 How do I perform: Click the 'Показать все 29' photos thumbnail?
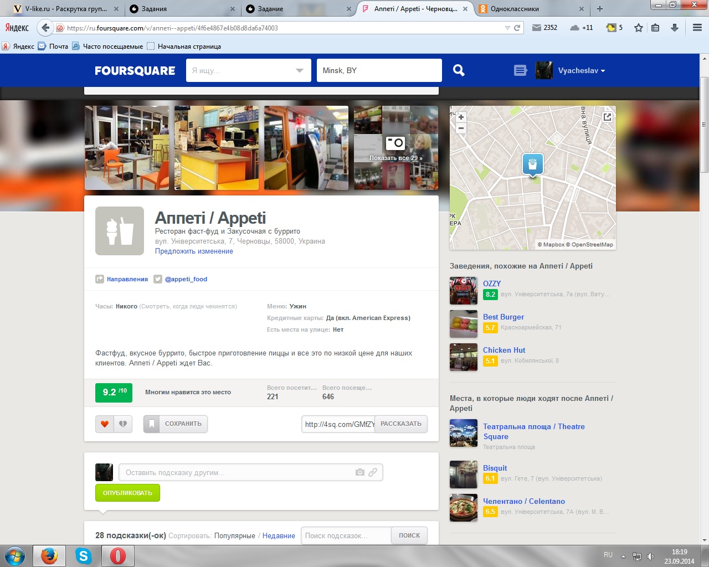pyautogui.click(x=396, y=148)
